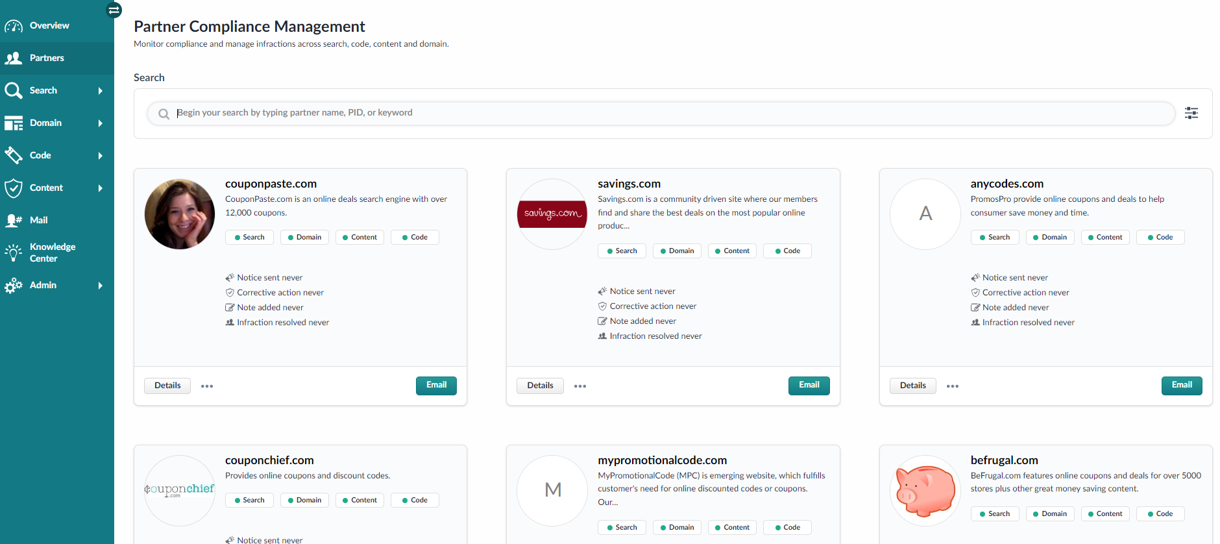This screenshot has height=544, width=1220.
Task: Open more options dots on savings.com card
Action: [x=580, y=386]
